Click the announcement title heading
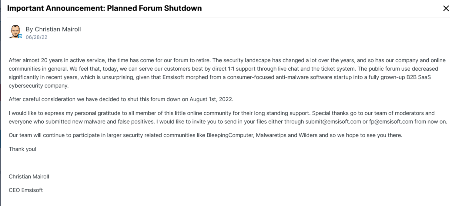Screen dimensions: 452x206 click(x=104, y=8)
